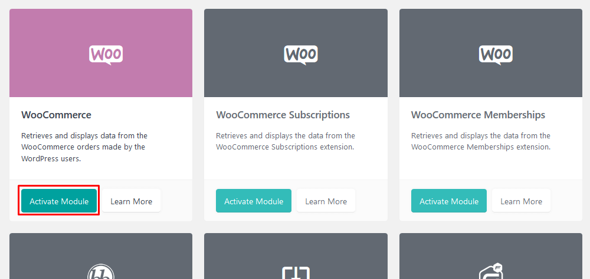Click the hexagon-badge icon in bottom right card
590x279 pixels.
point(492,271)
